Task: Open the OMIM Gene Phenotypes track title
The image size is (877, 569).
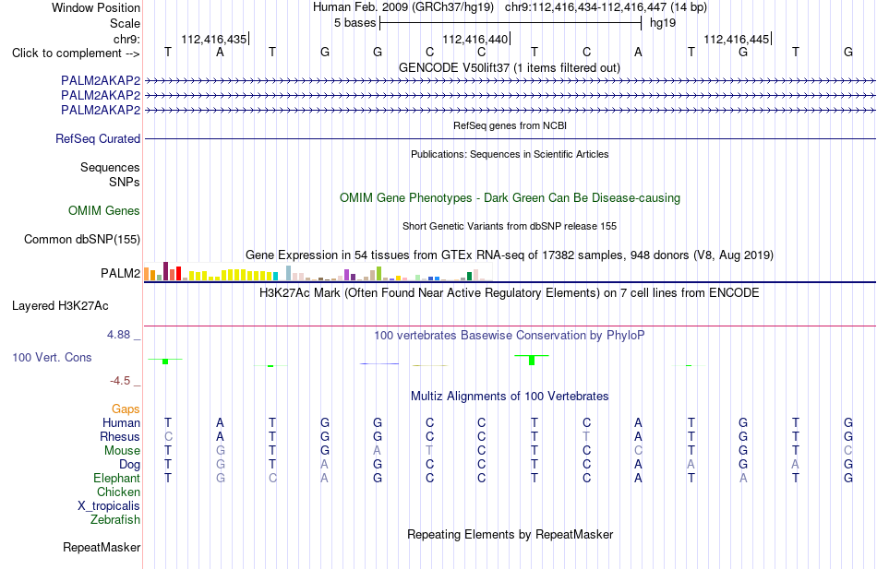Action: (x=510, y=198)
